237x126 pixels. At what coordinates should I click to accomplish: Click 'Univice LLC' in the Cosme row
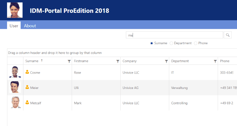[131, 73]
